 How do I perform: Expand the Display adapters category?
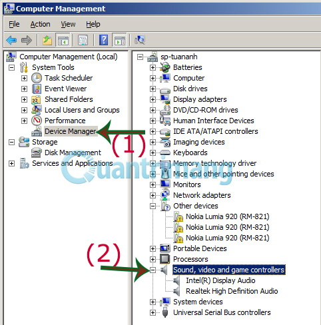coord(153,99)
